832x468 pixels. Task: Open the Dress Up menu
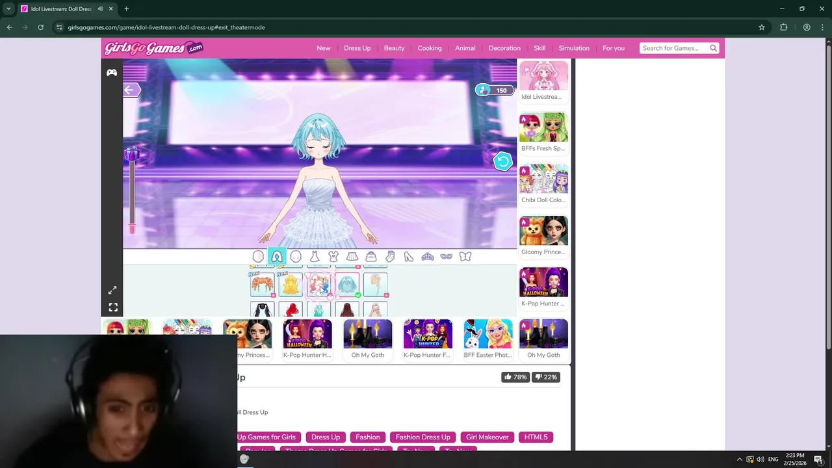(x=357, y=48)
